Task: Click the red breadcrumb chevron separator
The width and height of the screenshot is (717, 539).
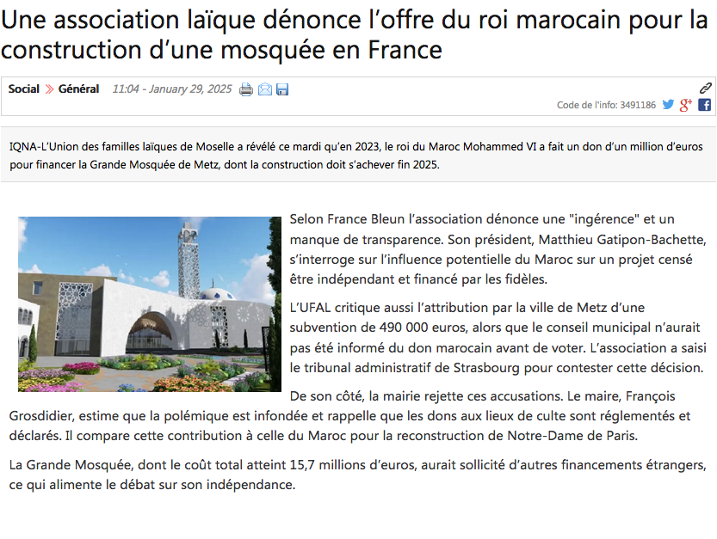Action: [49, 89]
